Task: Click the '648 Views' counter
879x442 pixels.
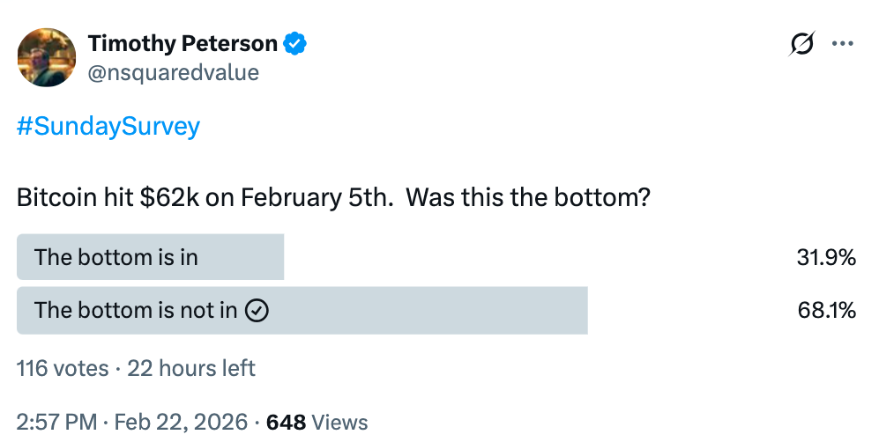Action: tap(317, 422)
